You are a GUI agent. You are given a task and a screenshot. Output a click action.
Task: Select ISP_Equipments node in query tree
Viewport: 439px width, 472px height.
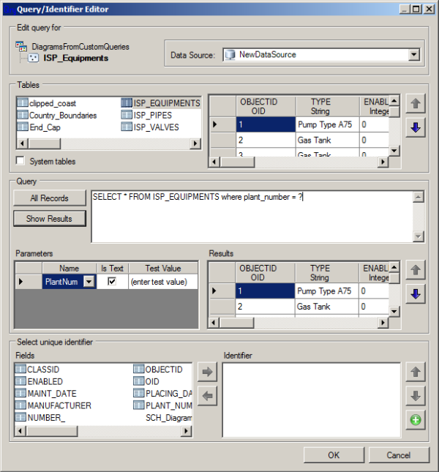pos(75,58)
